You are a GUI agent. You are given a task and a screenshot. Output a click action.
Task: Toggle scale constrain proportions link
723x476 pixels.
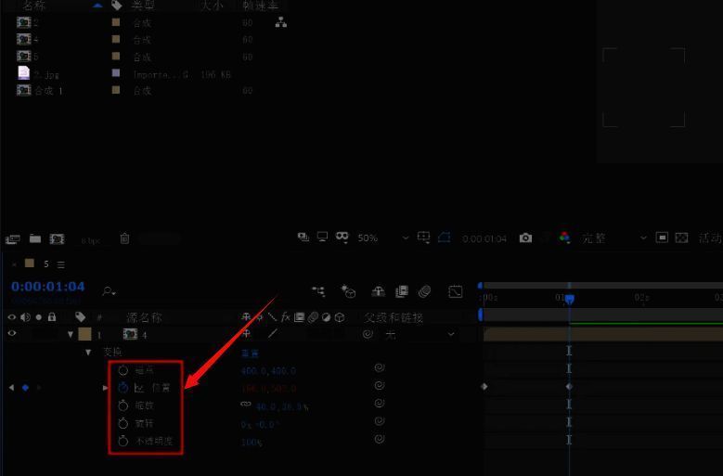point(246,405)
